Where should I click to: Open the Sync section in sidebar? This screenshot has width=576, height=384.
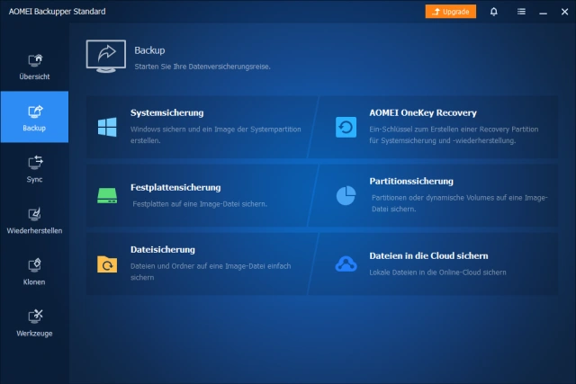pyautogui.click(x=34, y=169)
